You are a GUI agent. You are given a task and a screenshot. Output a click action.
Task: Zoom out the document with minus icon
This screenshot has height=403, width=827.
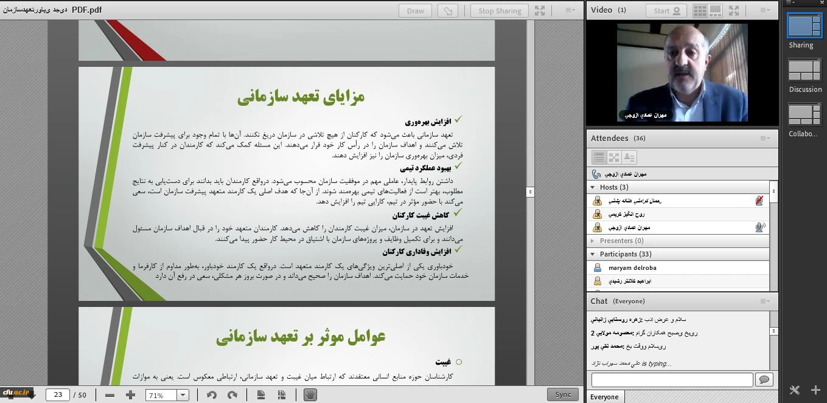click(x=110, y=395)
